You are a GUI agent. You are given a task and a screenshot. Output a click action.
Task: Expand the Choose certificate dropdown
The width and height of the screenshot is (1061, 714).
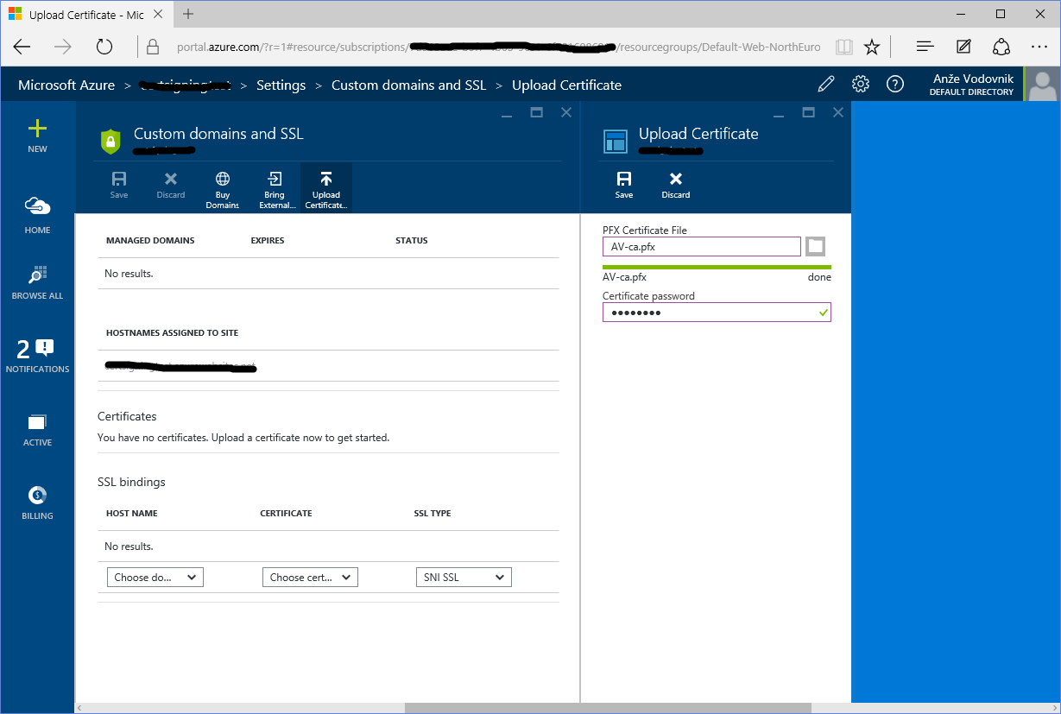point(310,578)
